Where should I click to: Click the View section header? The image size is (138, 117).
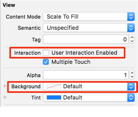coord(9,5)
